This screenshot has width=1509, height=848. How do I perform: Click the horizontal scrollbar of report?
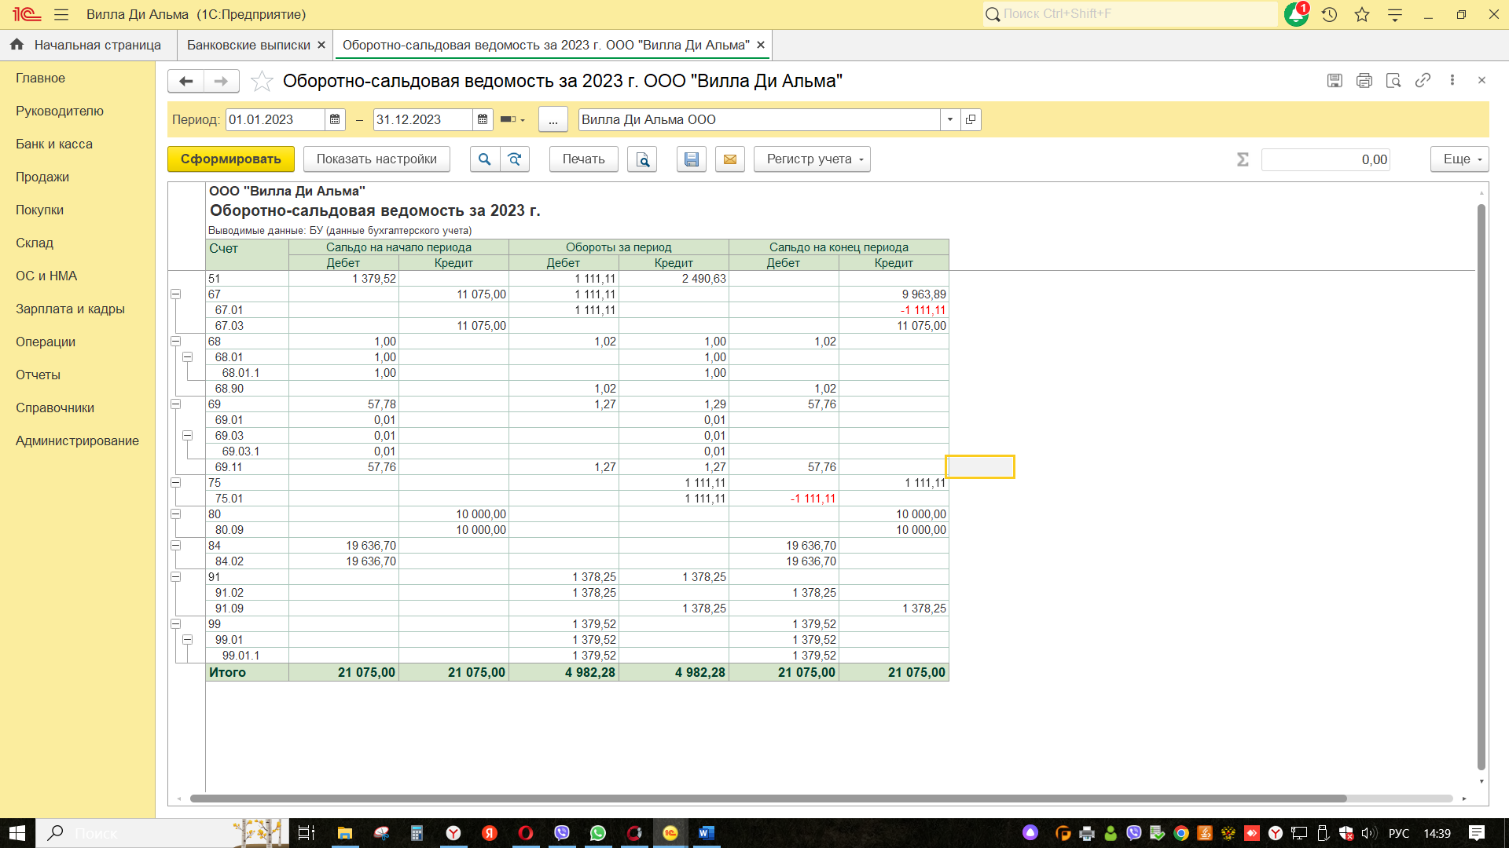coord(768,799)
